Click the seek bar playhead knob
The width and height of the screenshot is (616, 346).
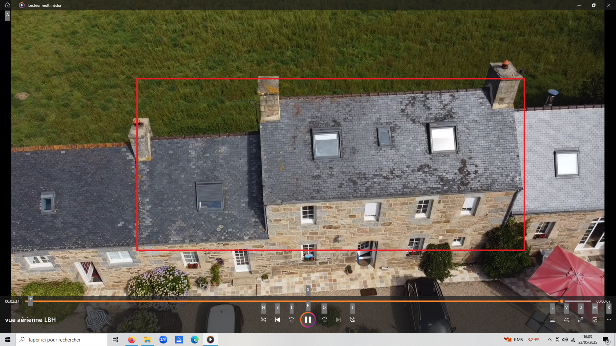(x=562, y=301)
